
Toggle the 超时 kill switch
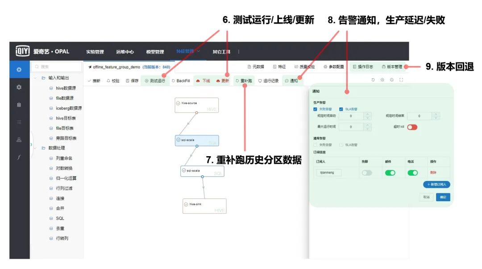[412, 127]
